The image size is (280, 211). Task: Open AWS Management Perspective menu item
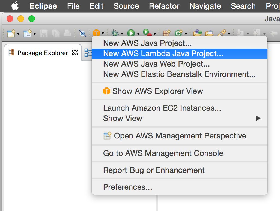[180, 136]
